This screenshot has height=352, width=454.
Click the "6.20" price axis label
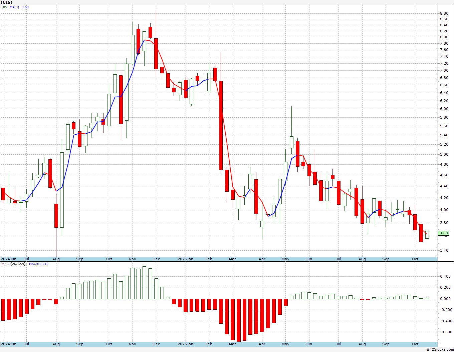(444, 101)
